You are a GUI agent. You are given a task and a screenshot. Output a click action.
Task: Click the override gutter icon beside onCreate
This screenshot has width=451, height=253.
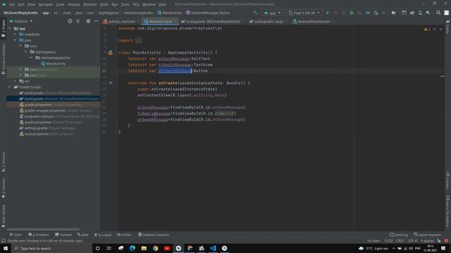pos(111,83)
